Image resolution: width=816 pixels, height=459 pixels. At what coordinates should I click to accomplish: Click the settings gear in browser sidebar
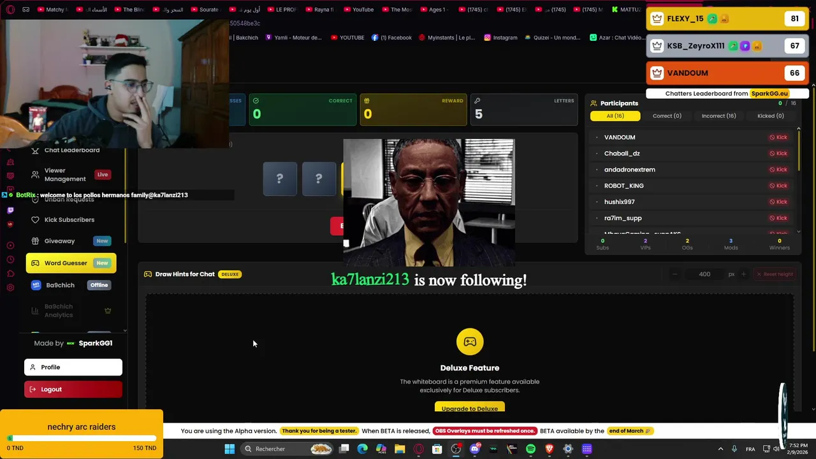tap(10, 288)
